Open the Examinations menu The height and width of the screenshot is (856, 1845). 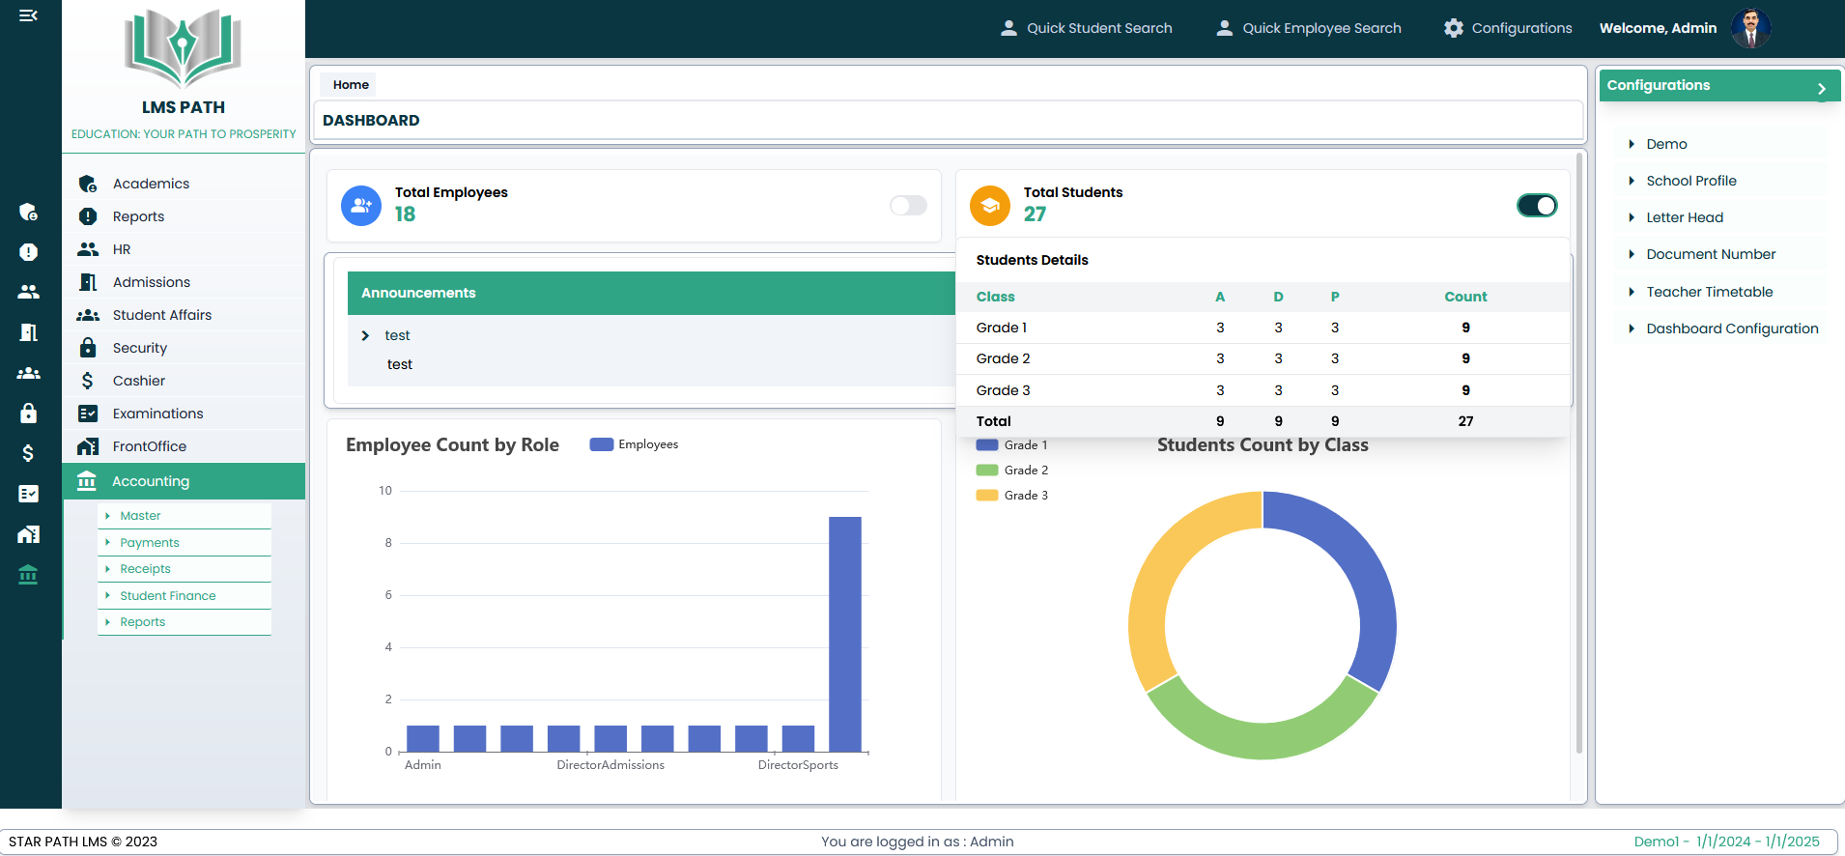point(184,414)
